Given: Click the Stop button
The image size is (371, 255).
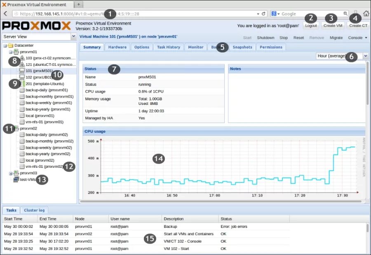Looking at the screenshot, I should [x=284, y=38].
